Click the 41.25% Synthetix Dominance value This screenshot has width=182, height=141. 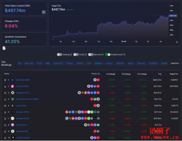12,42
